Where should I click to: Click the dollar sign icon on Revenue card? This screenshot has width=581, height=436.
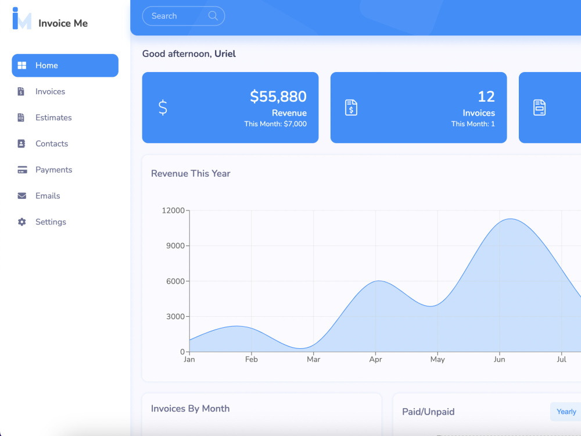(x=163, y=108)
